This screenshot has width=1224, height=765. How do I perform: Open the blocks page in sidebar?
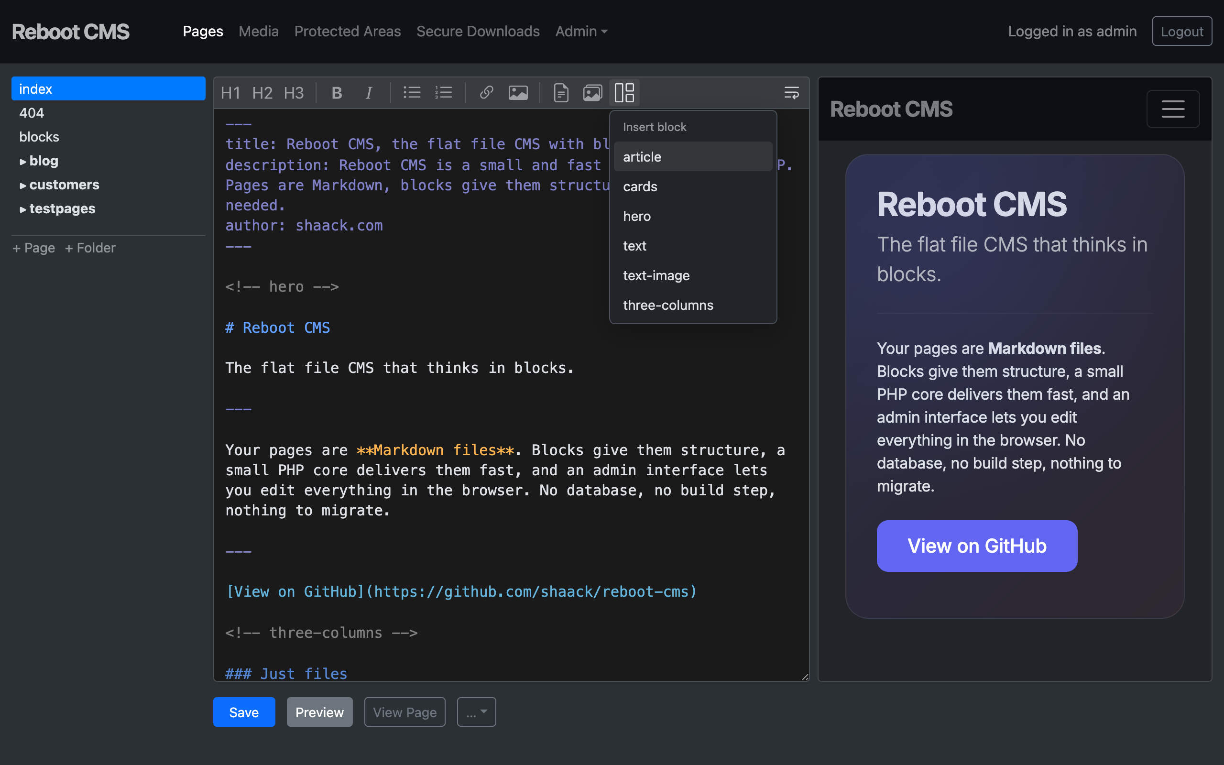point(108,137)
